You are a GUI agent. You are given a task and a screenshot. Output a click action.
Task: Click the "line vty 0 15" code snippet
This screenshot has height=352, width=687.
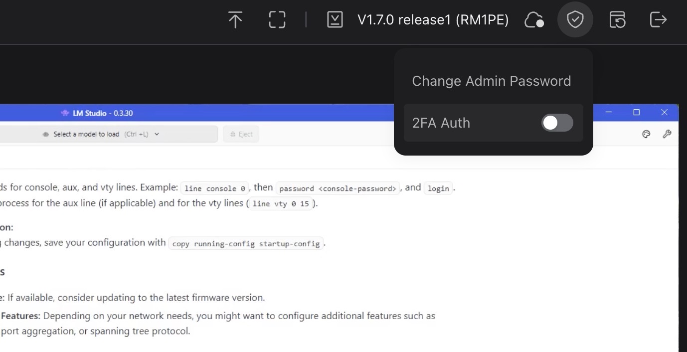click(x=281, y=204)
